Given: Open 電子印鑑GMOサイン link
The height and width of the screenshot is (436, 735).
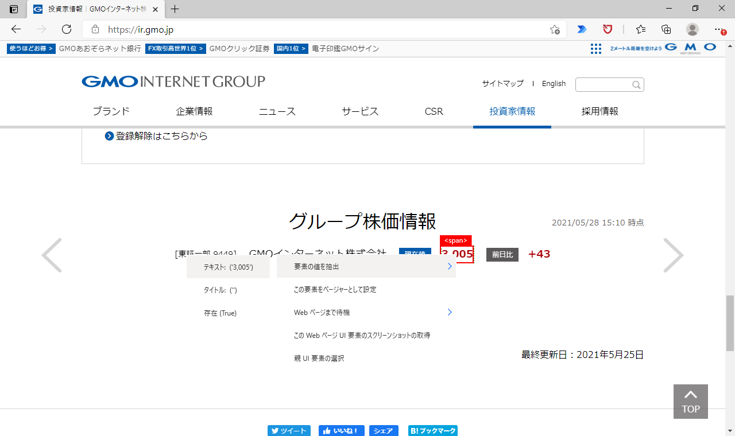Looking at the screenshot, I should click(x=346, y=49).
